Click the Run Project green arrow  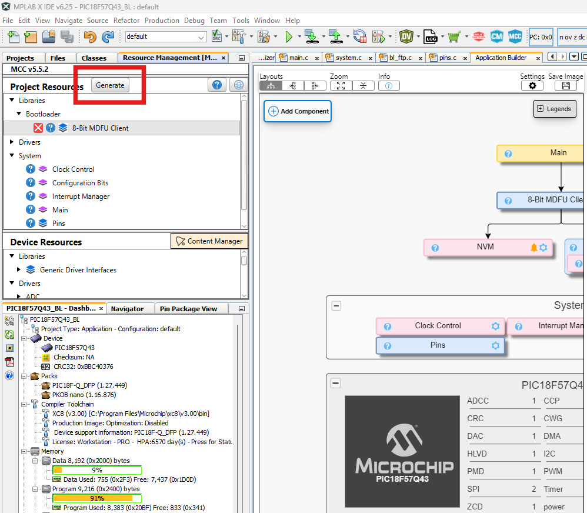pos(289,36)
